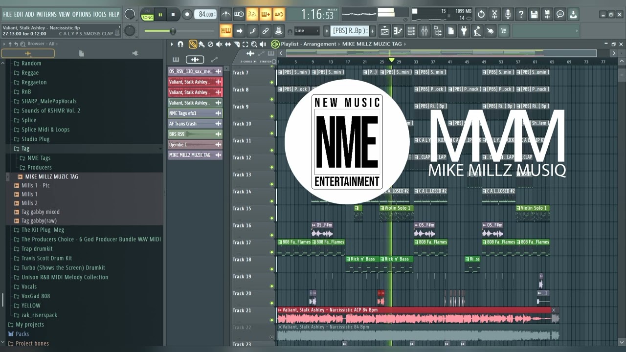Click the render as audio file icon
Viewport: 626px width, 352px height.
[x=547, y=14]
